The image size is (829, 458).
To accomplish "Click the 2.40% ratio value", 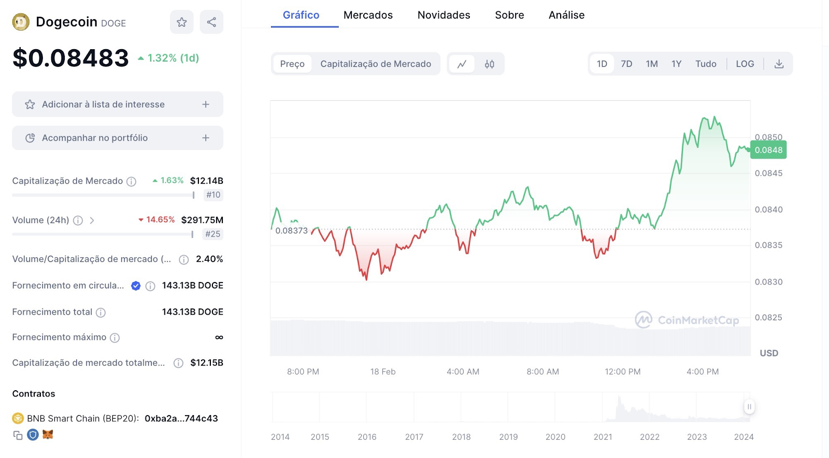I will 209,259.
